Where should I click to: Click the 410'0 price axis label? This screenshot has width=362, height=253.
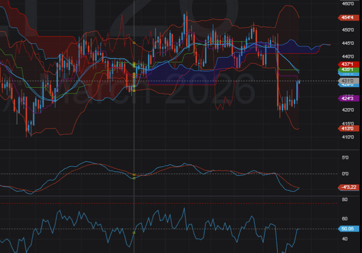click(x=348, y=137)
